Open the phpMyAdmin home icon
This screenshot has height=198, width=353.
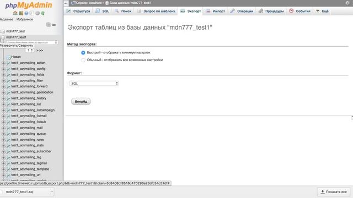pyautogui.click(x=15, y=13)
